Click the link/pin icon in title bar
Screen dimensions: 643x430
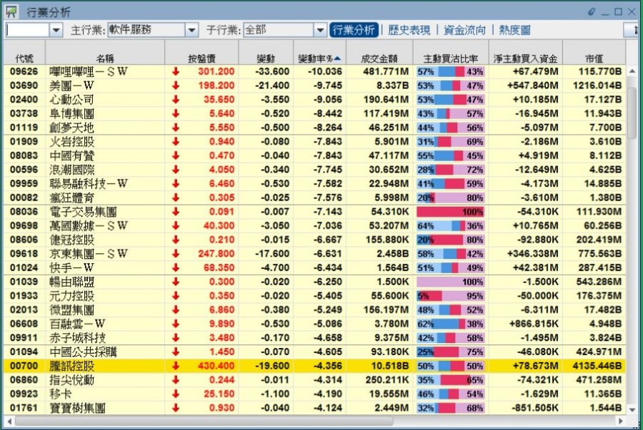tap(592, 11)
